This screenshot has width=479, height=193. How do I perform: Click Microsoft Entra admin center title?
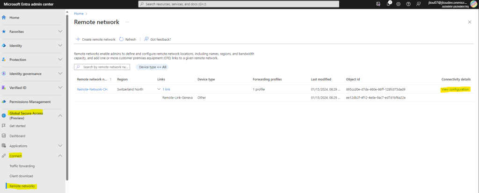coord(29,4)
